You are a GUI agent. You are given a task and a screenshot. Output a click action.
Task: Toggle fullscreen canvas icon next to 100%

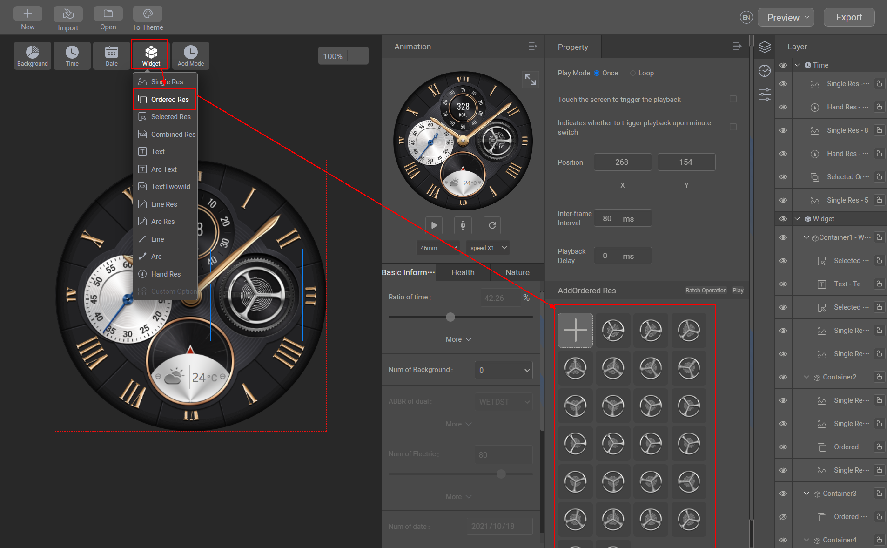coord(358,56)
